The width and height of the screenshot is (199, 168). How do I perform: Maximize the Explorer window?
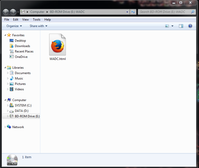181,3
